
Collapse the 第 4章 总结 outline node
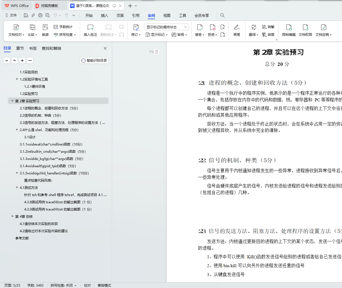12,216
